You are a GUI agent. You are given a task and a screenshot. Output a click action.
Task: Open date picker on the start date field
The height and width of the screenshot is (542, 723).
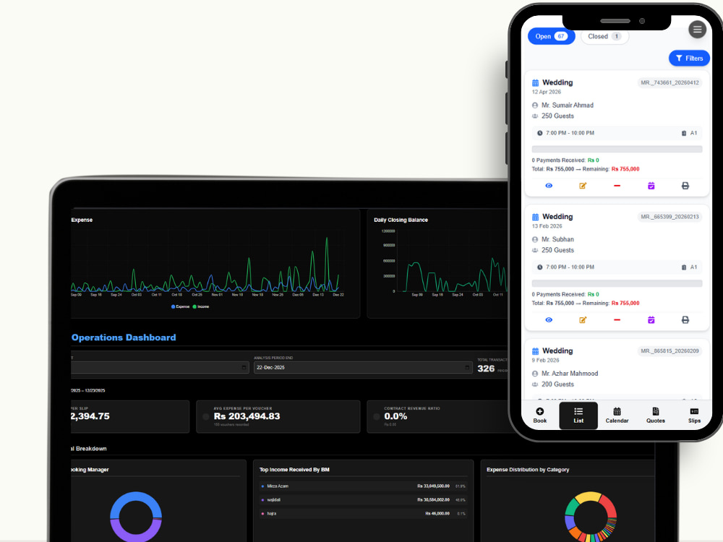pos(244,367)
